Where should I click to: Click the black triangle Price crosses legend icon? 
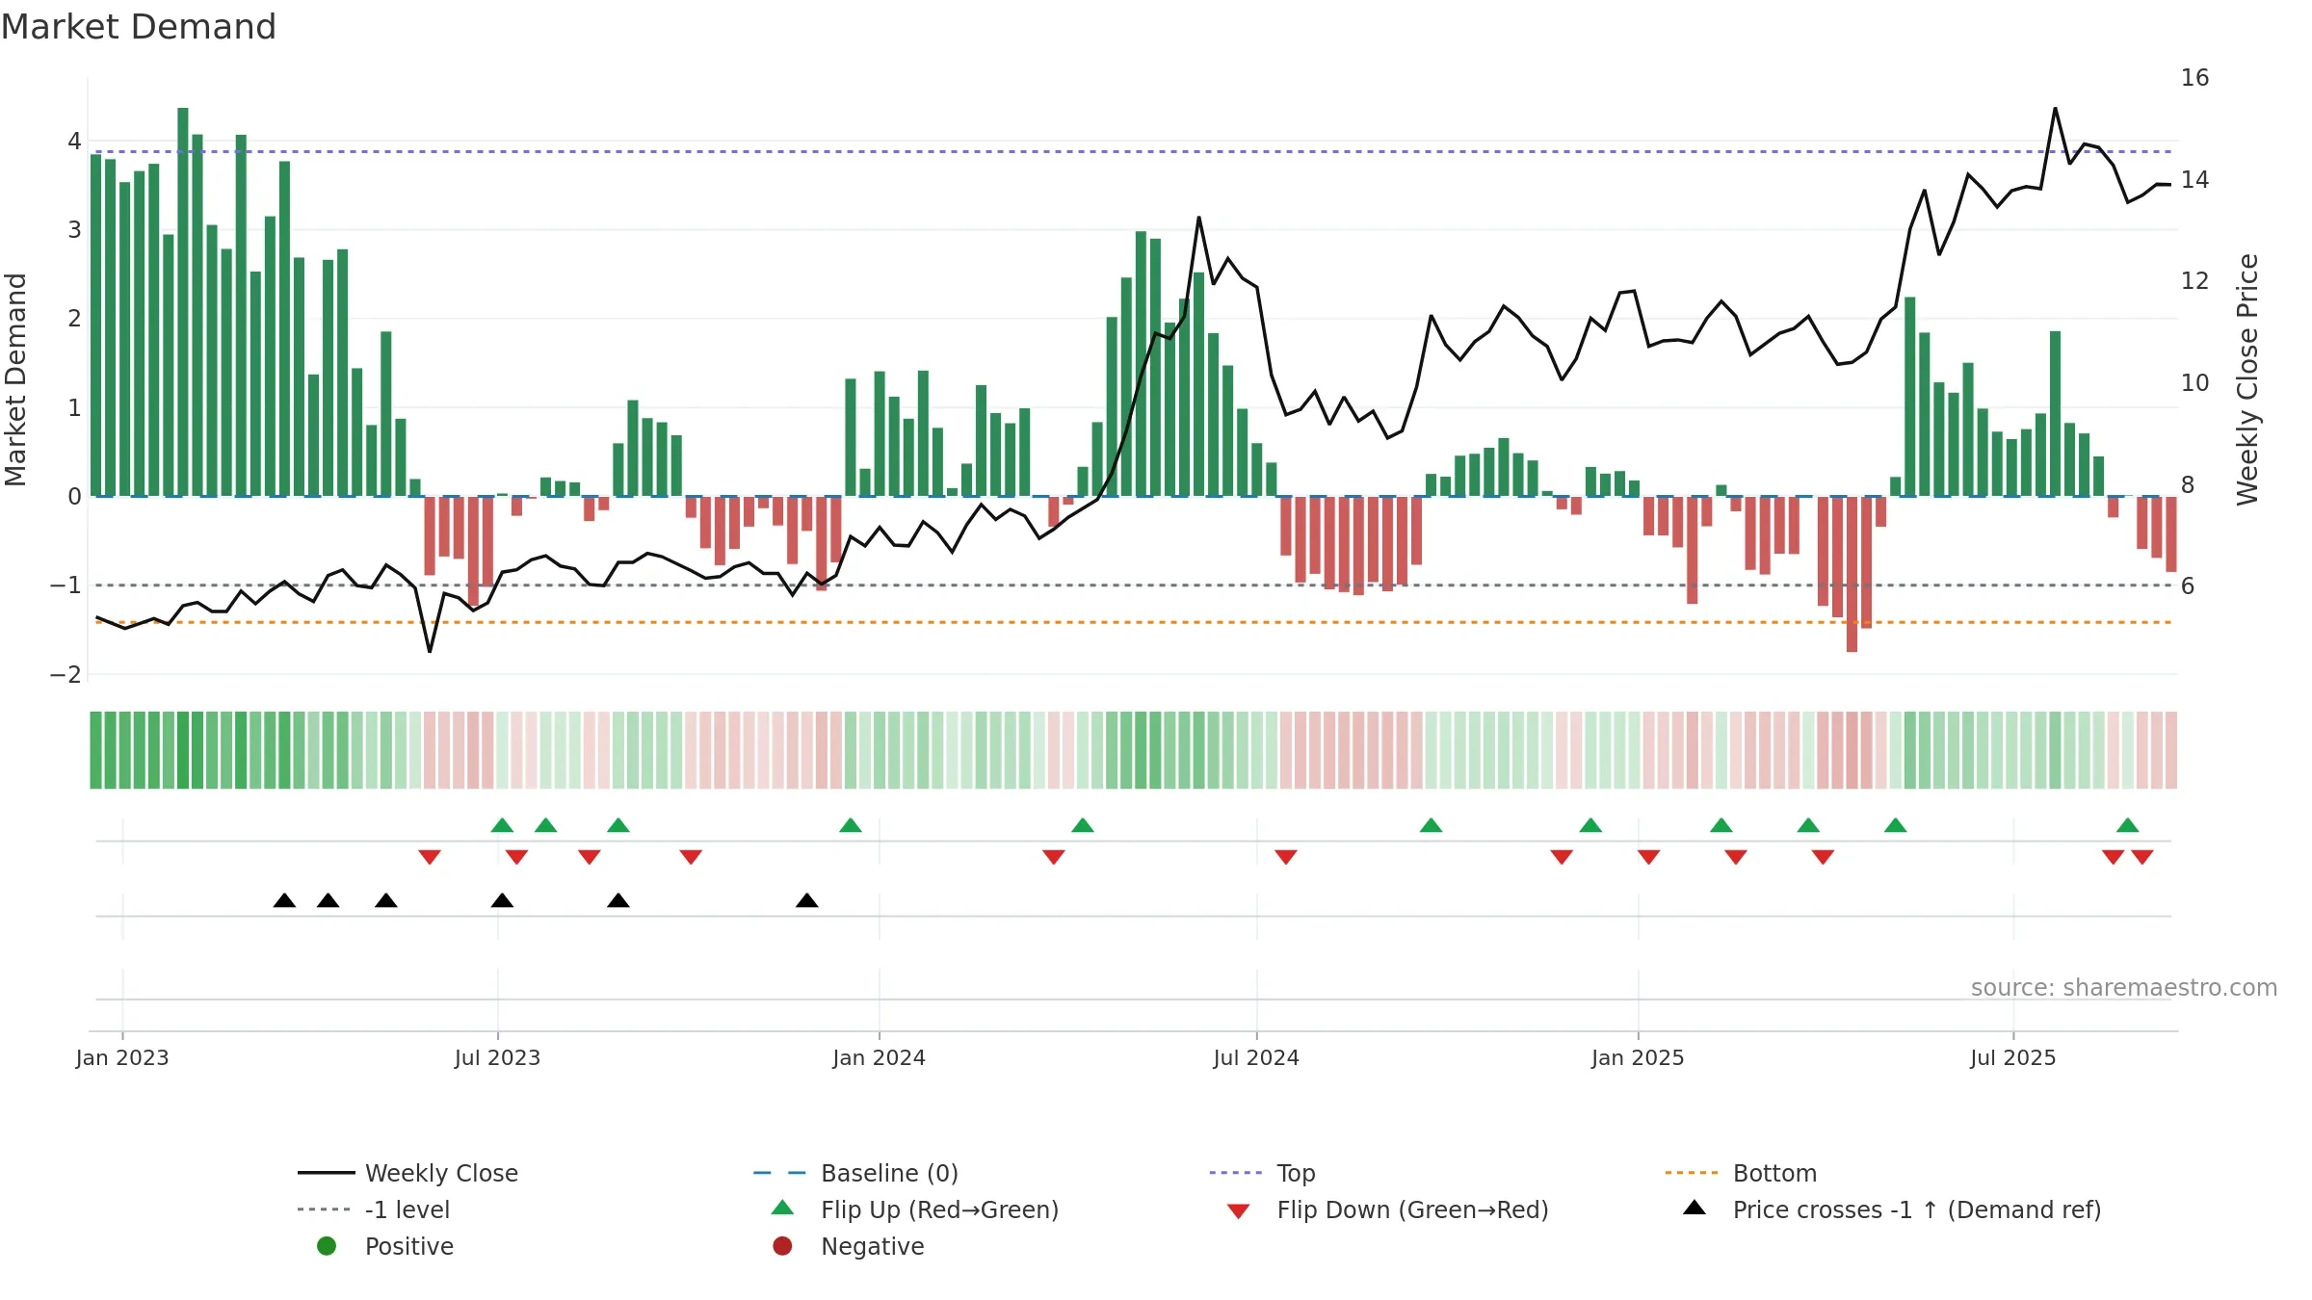click(1695, 1208)
